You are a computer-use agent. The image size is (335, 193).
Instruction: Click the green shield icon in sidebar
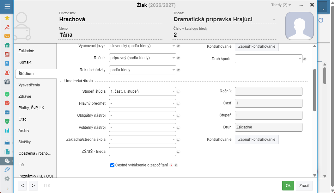tap(7, 121)
